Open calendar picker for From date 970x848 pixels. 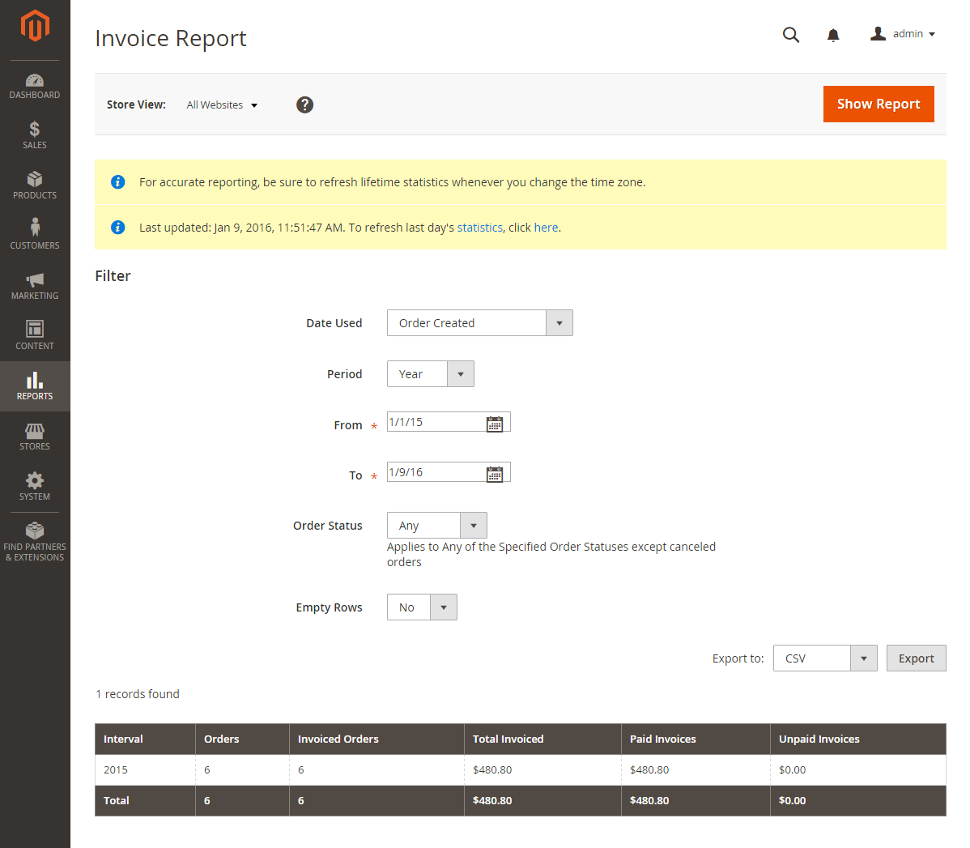click(x=494, y=424)
